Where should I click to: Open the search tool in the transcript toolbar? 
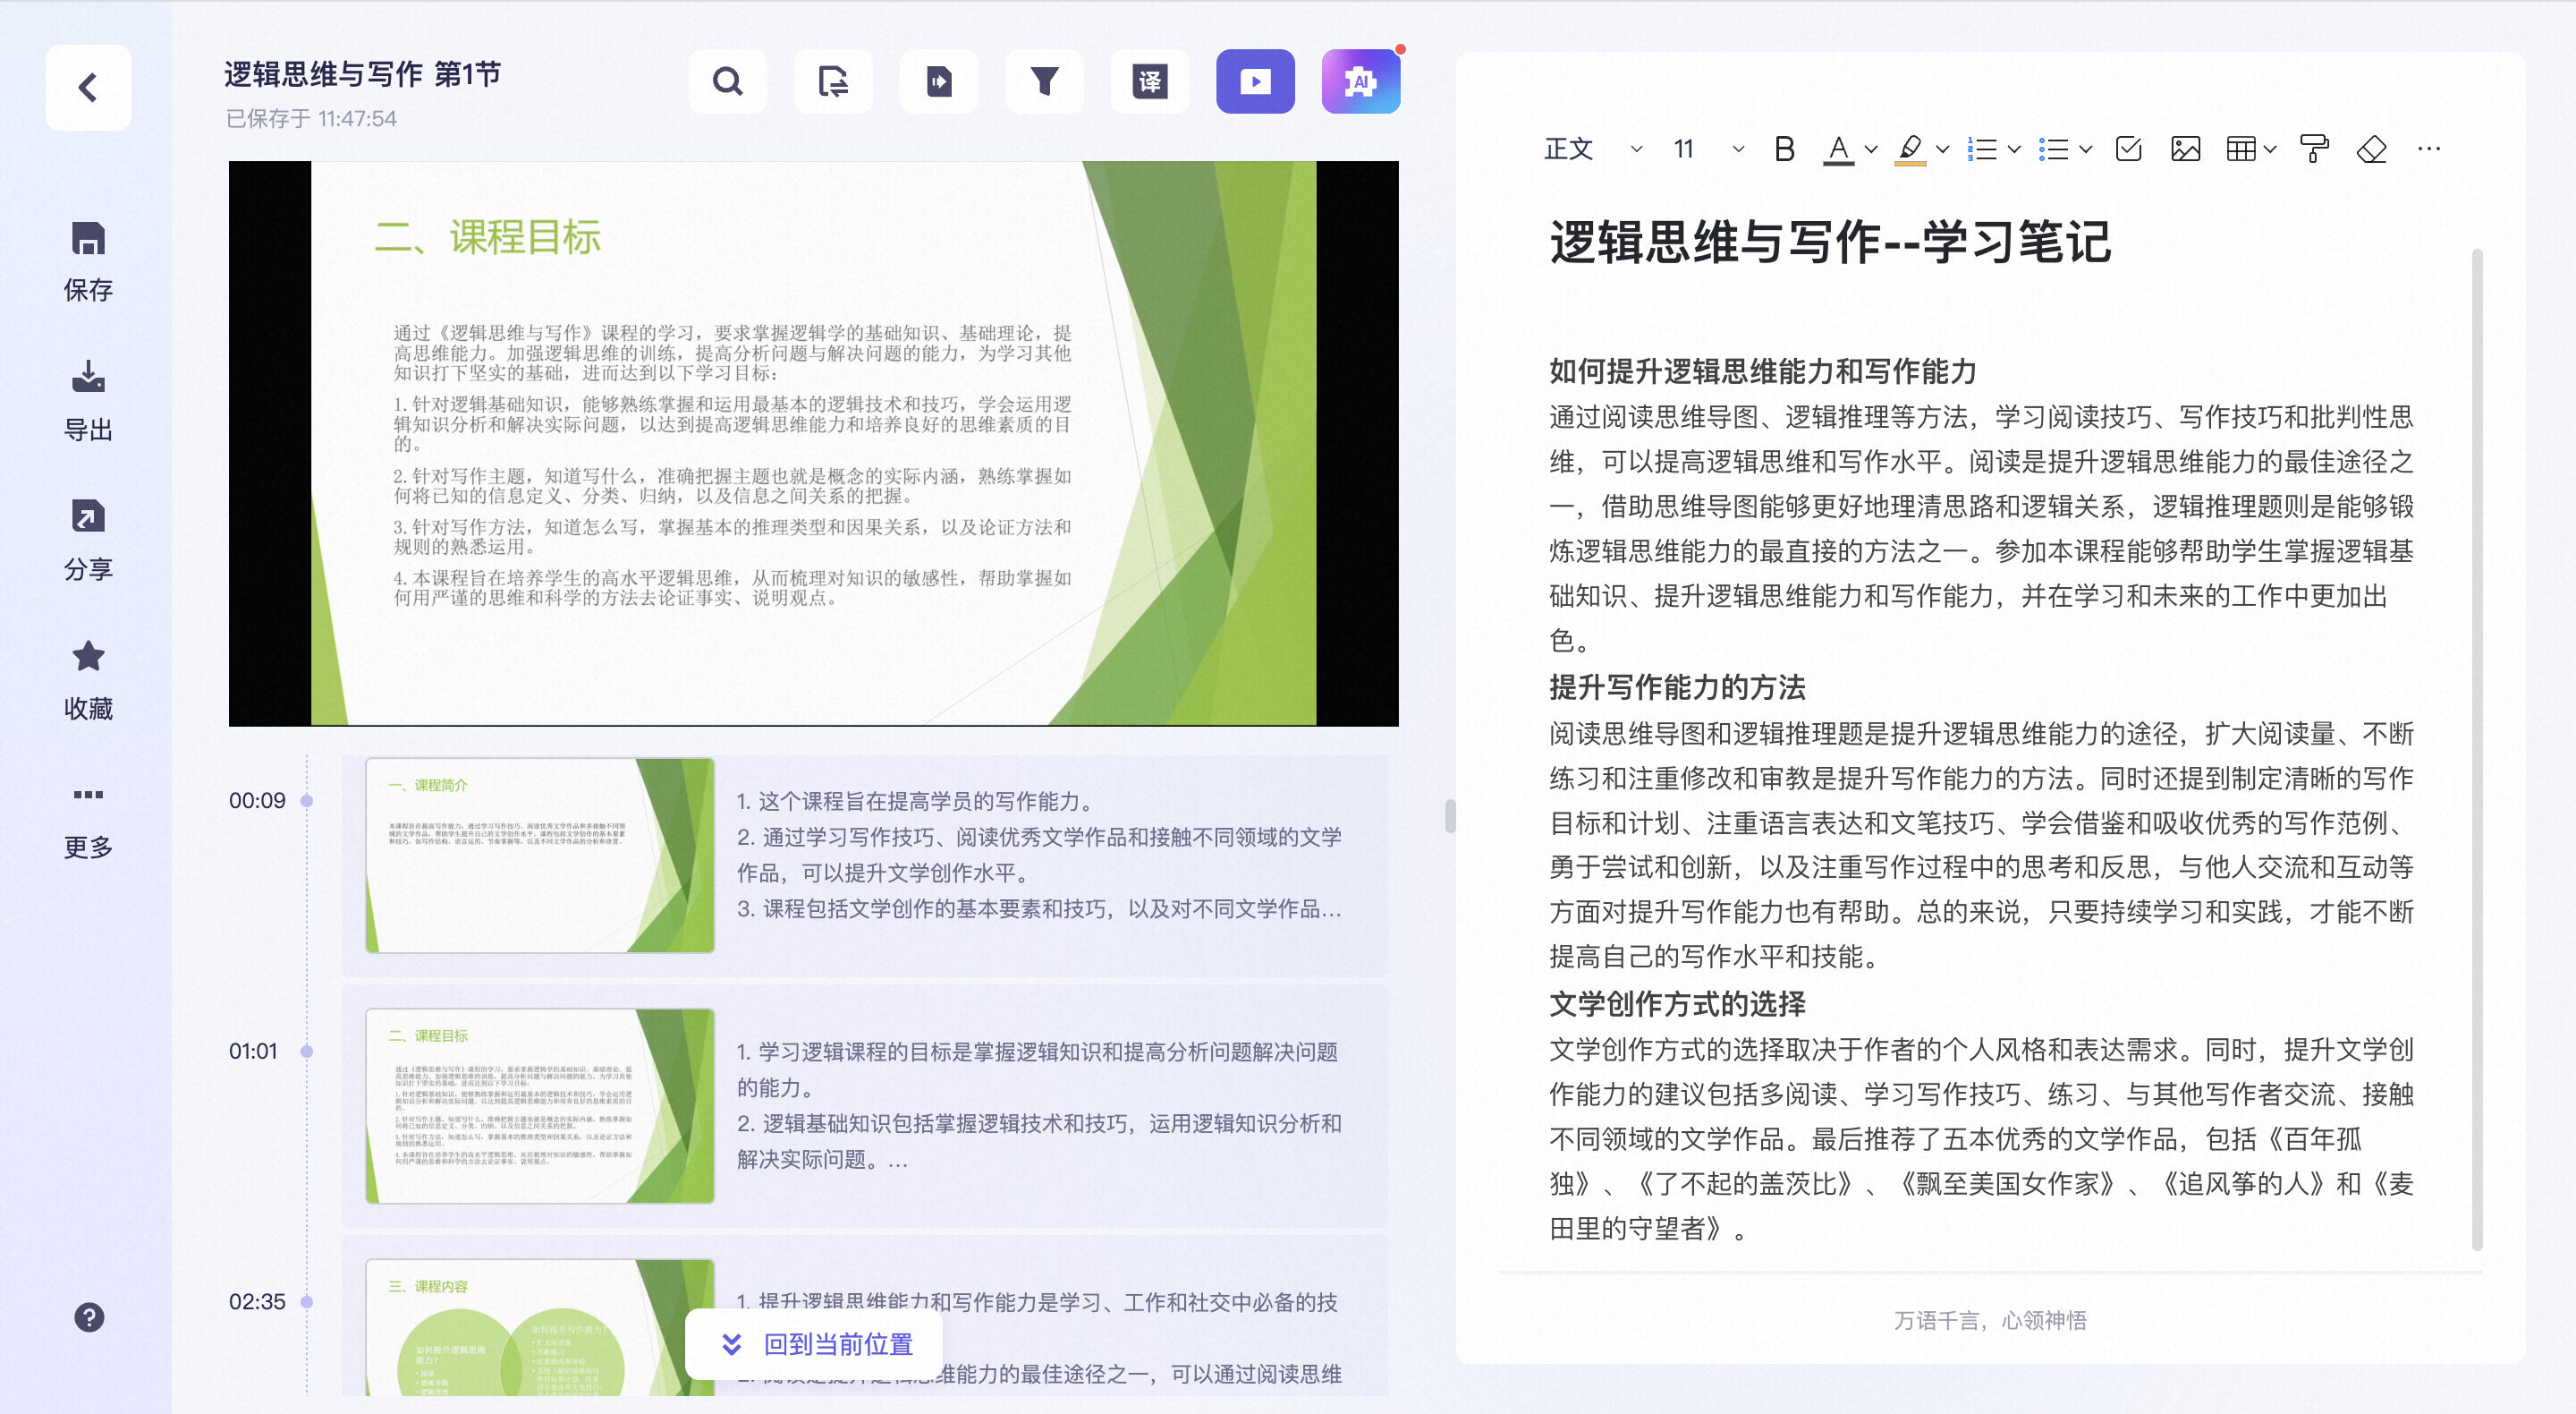click(x=728, y=81)
